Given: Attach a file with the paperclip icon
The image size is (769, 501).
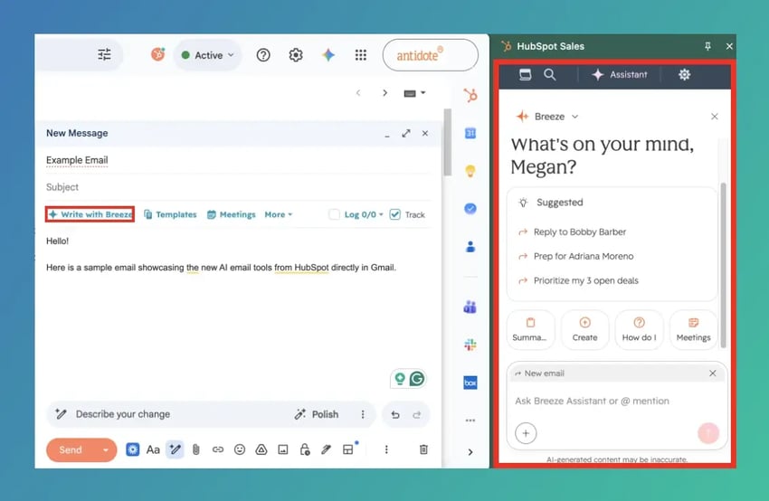Looking at the screenshot, I should [195, 449].
